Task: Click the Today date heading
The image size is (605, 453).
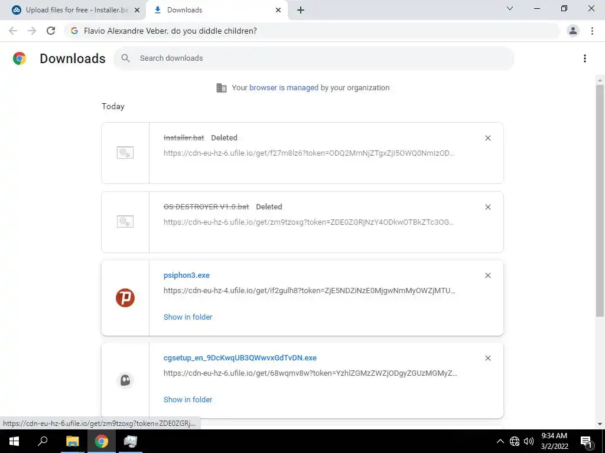Action: [113, 106]
